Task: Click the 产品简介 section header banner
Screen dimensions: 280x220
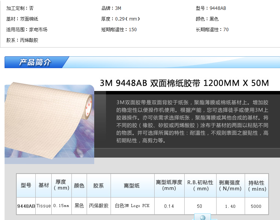Action: point(142,62)
